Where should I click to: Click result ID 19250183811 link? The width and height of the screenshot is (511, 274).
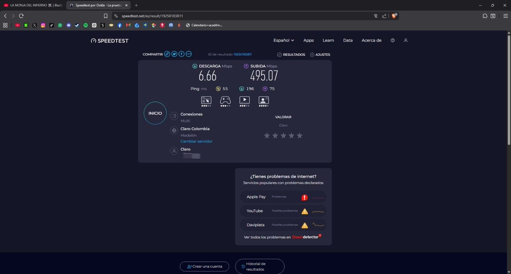243,54
